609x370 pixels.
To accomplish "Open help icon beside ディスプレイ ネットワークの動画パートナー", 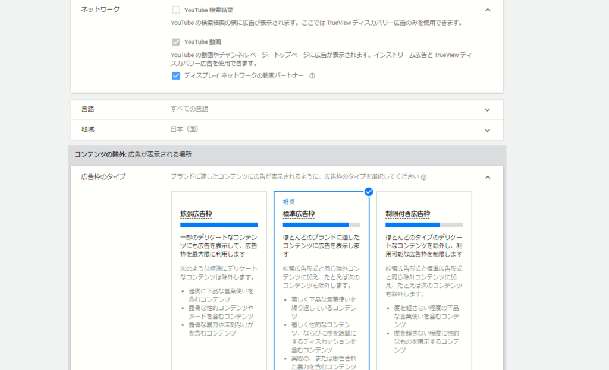I will coord(312,76).
